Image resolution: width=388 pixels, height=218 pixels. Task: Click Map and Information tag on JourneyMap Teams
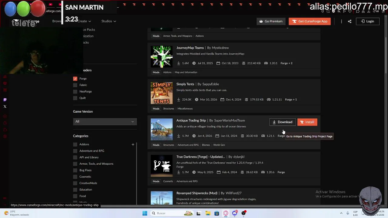[x=186, y=72]
